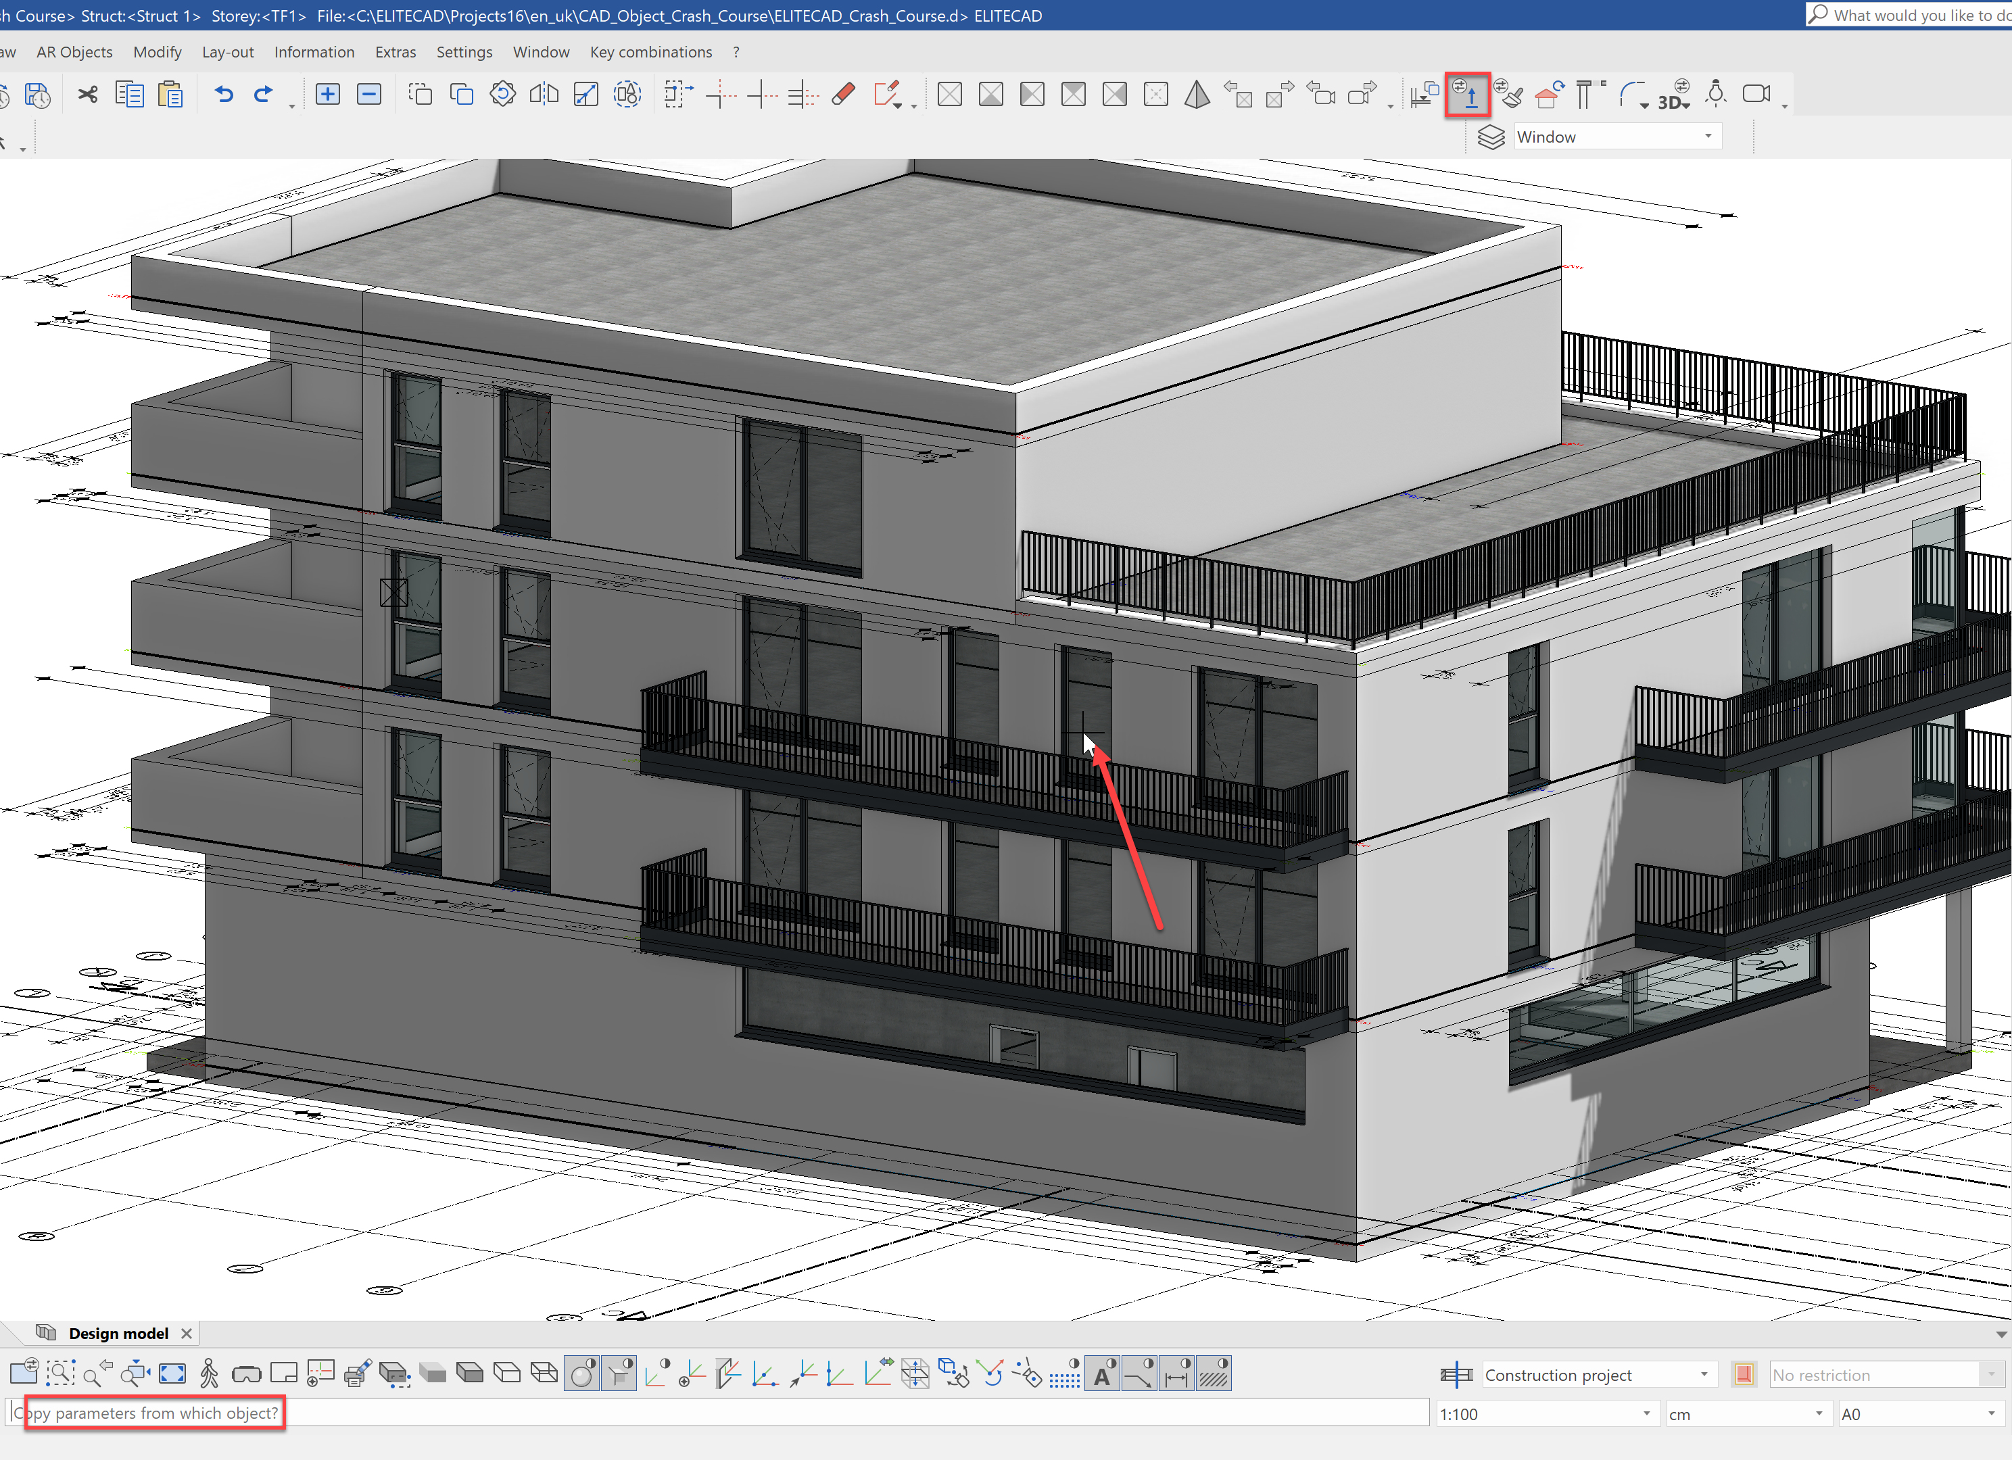The image size is (2012, 1460).
Task: Open the question mark help menu
Action: [736, 52]
